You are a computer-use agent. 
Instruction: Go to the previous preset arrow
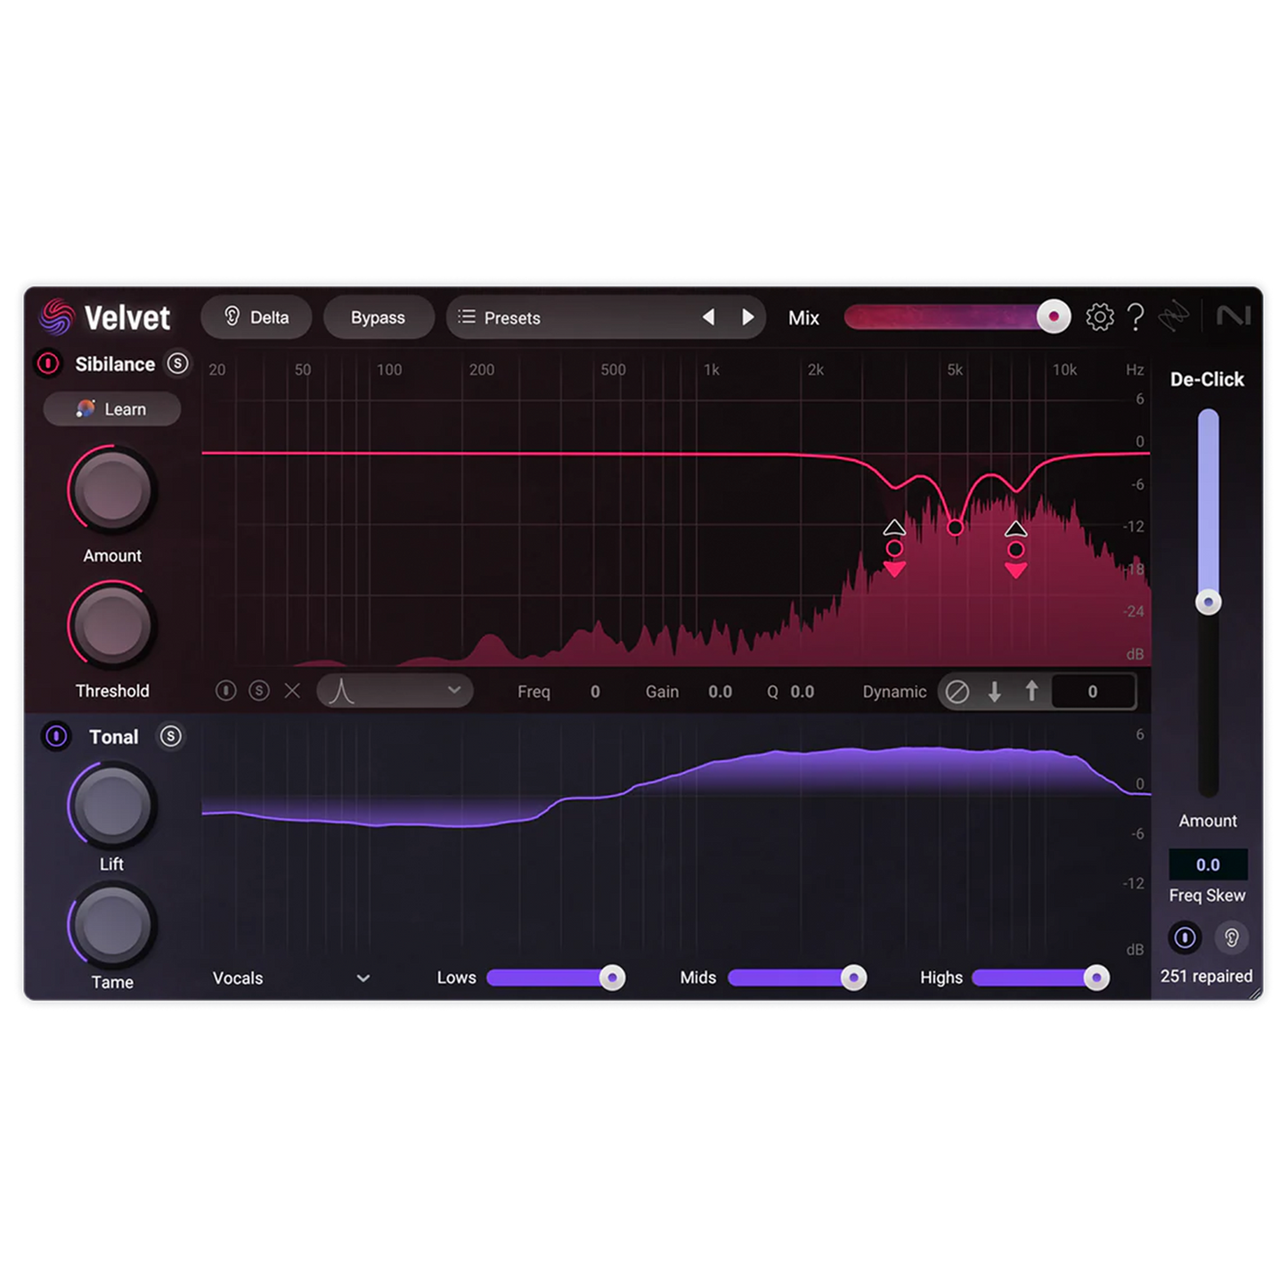coord(709,317)
